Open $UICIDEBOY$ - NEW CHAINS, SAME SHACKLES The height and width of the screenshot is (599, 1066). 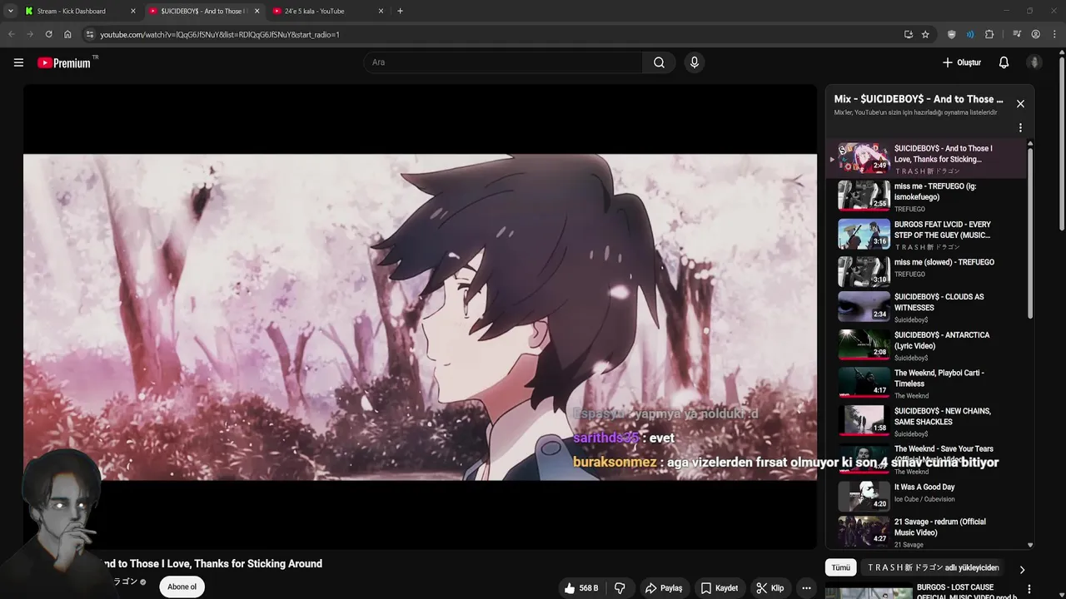[x=926, y=421]
